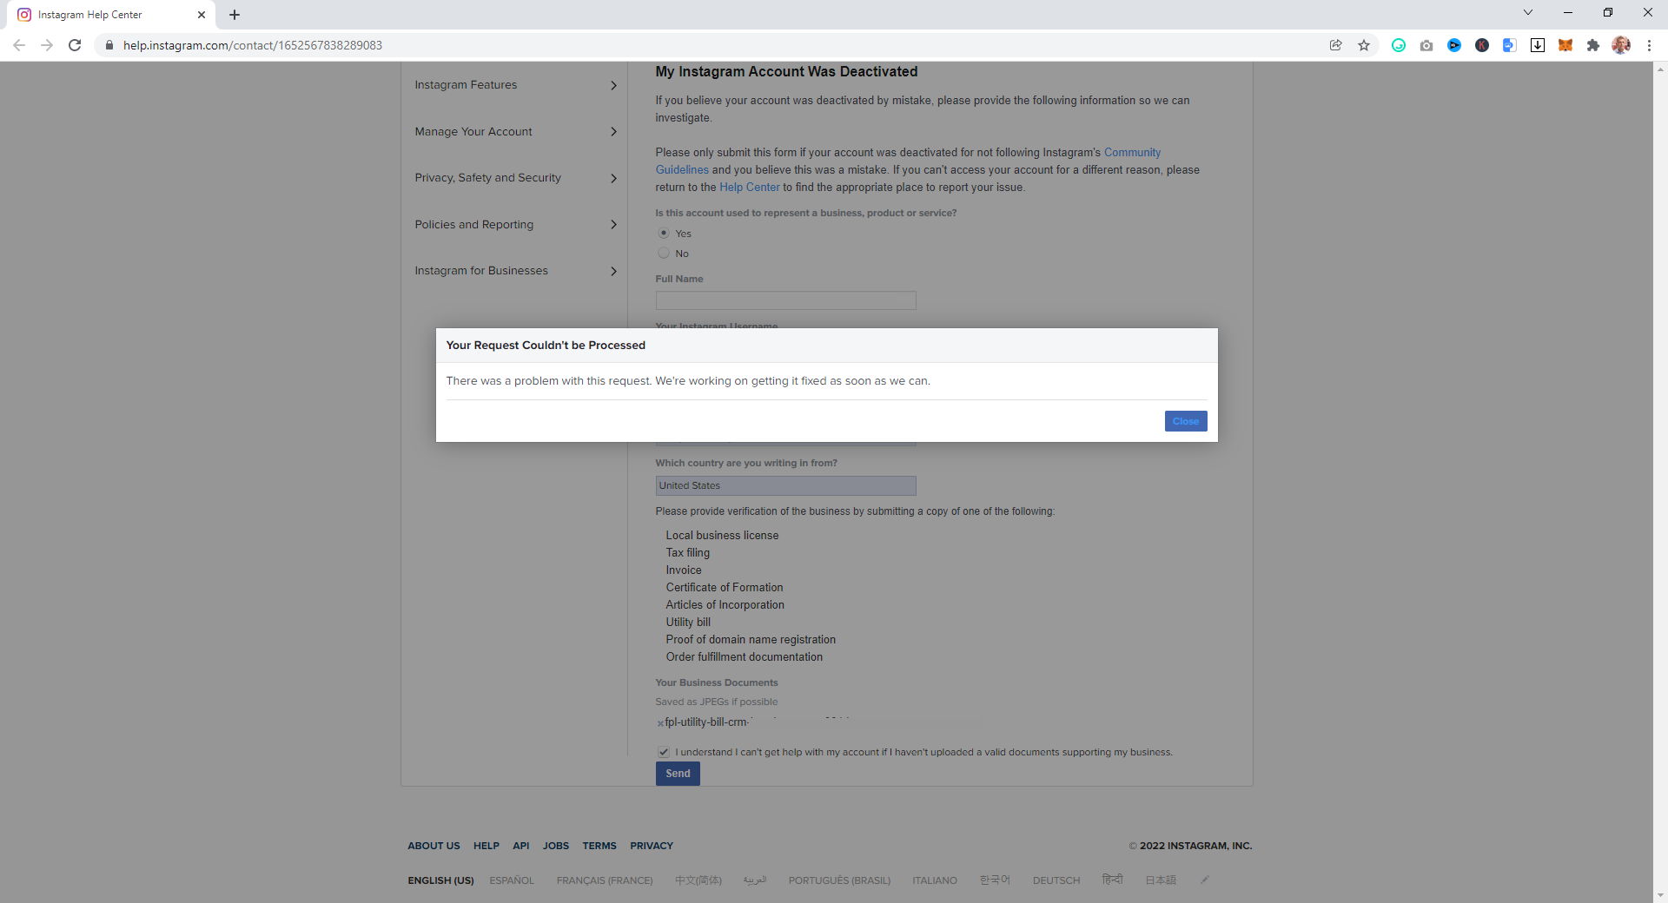
Task: Click the address bar URL
Action: click(x=253, y=45)
